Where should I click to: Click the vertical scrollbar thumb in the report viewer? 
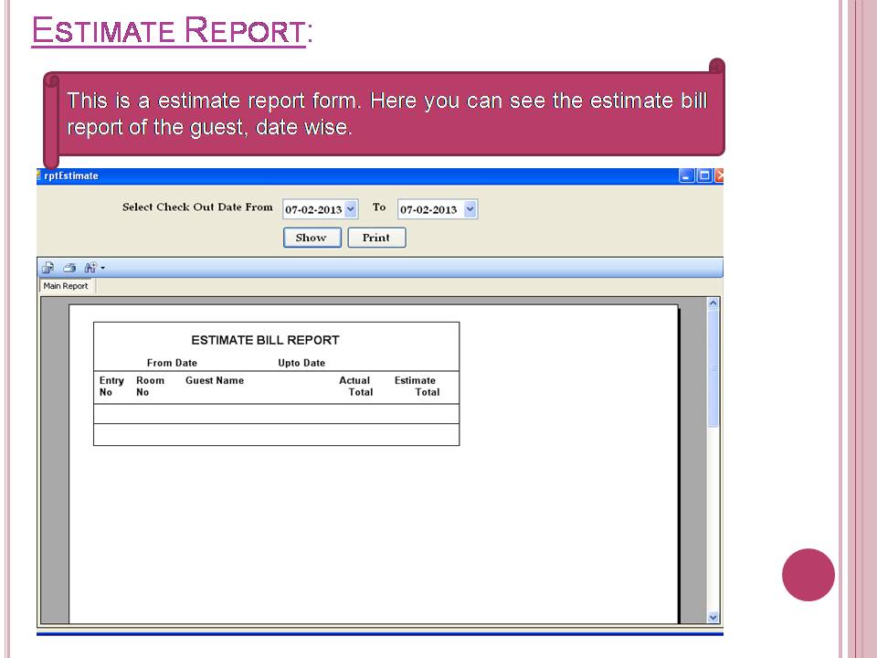tap(713, 368)
